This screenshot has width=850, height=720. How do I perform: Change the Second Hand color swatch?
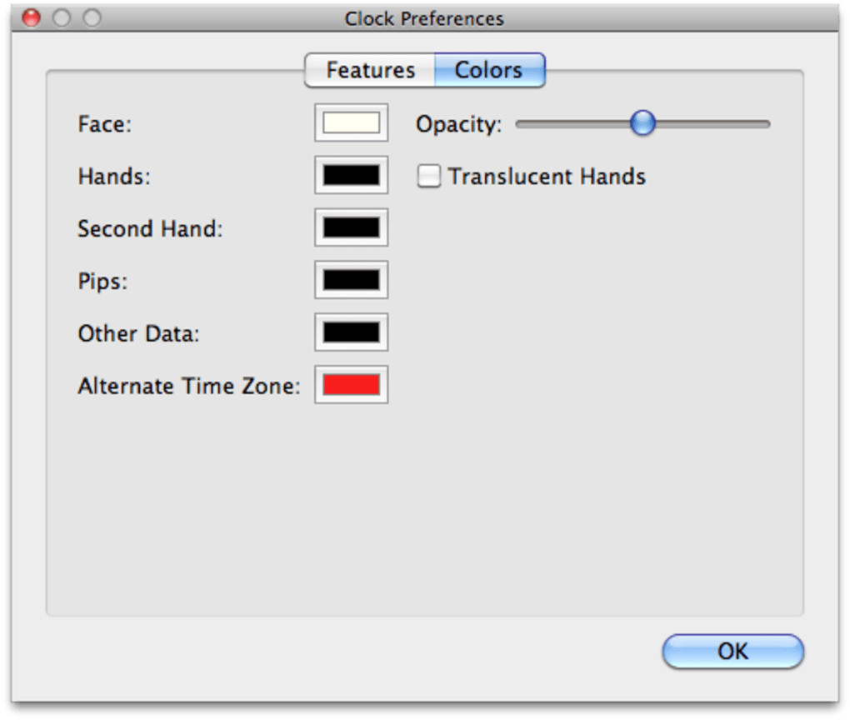pyautogui.click(x=351, y=228)
